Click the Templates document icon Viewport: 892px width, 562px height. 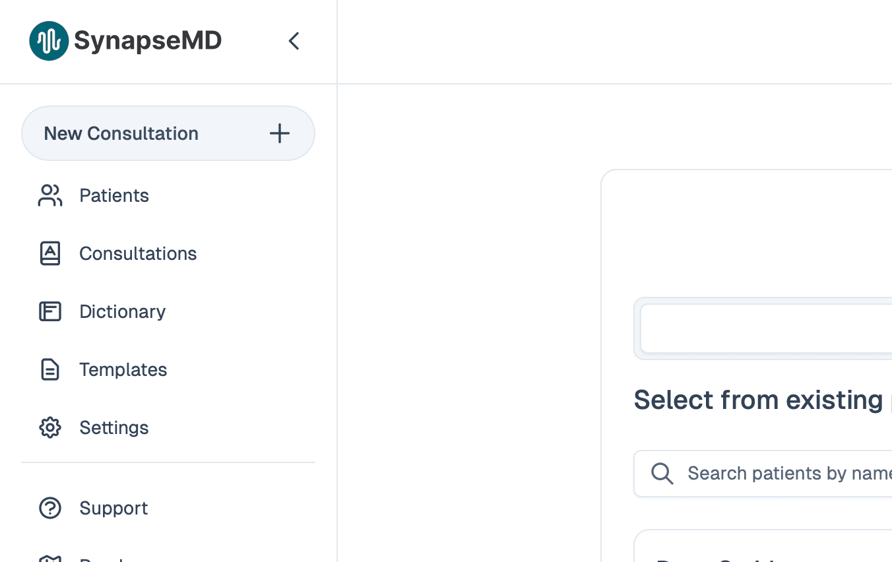click(x=49, y=369)
